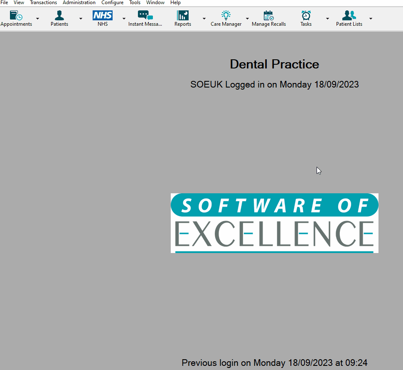Open the Appointments book icon
The height and width of the screenshot is (370, 403).
[x=16, y=15]
